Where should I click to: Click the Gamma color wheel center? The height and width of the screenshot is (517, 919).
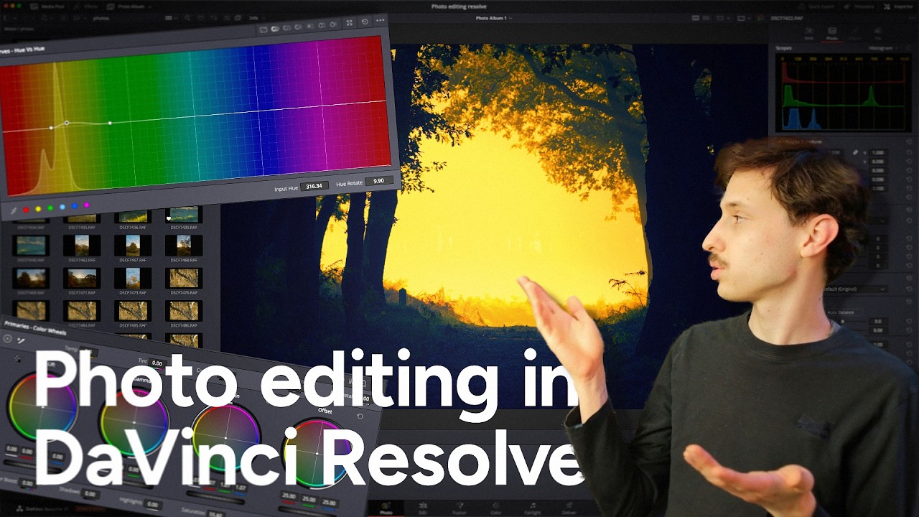(134, 422)
